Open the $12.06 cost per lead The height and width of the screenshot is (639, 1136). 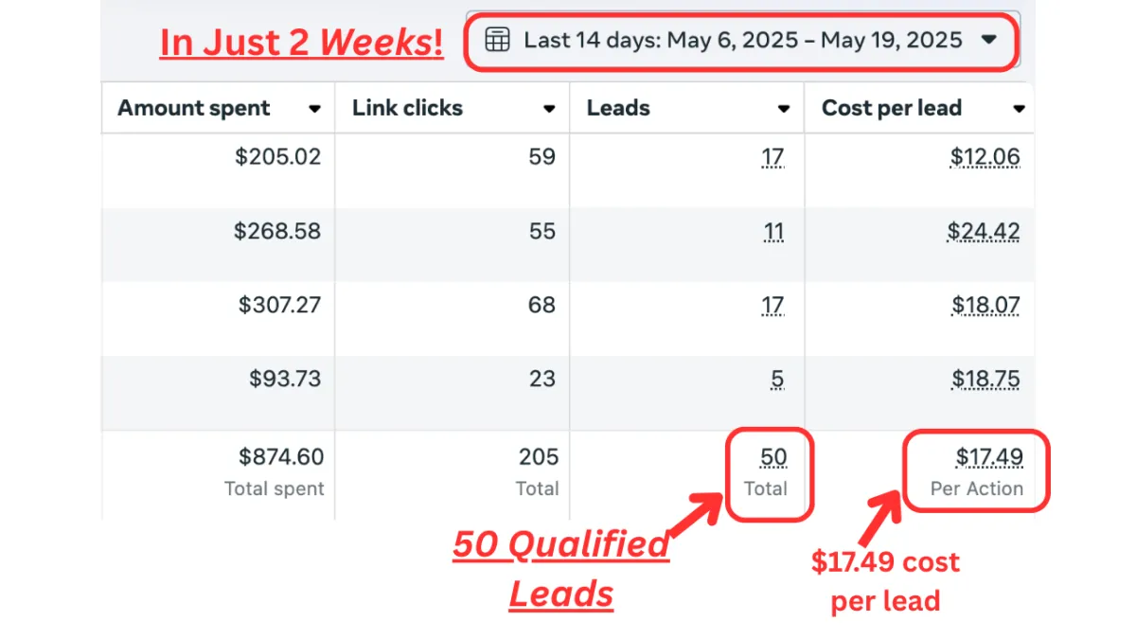pos(985,157)
